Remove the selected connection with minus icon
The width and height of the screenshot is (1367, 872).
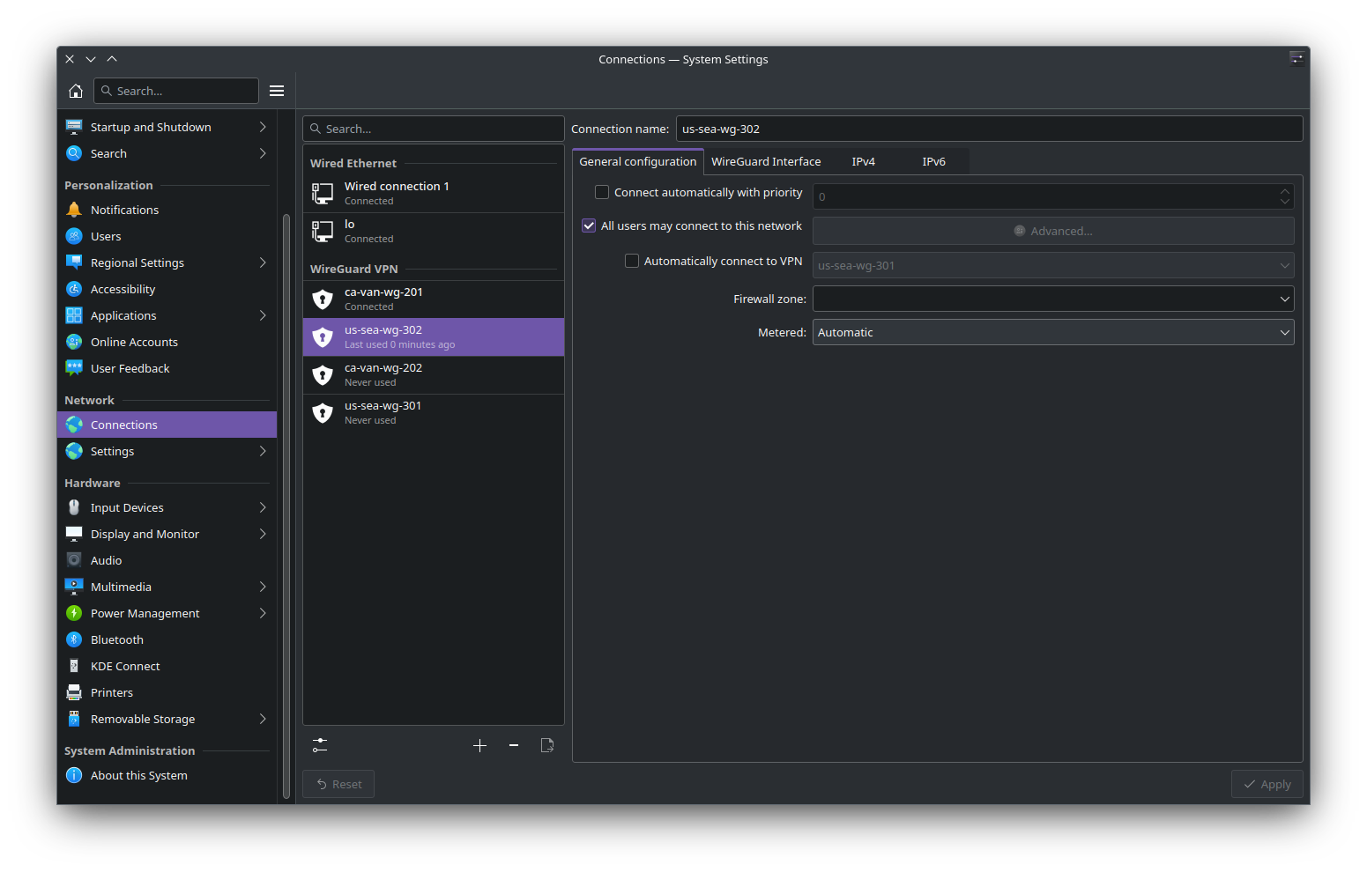click(x=514, y=745)
